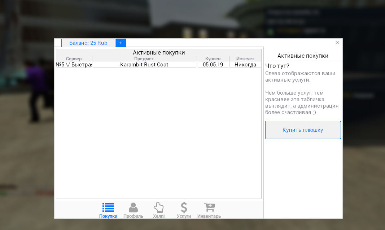This screenshot has width=385, height=230.
Task: Close the shop window with the X
Action: point(338,43)
